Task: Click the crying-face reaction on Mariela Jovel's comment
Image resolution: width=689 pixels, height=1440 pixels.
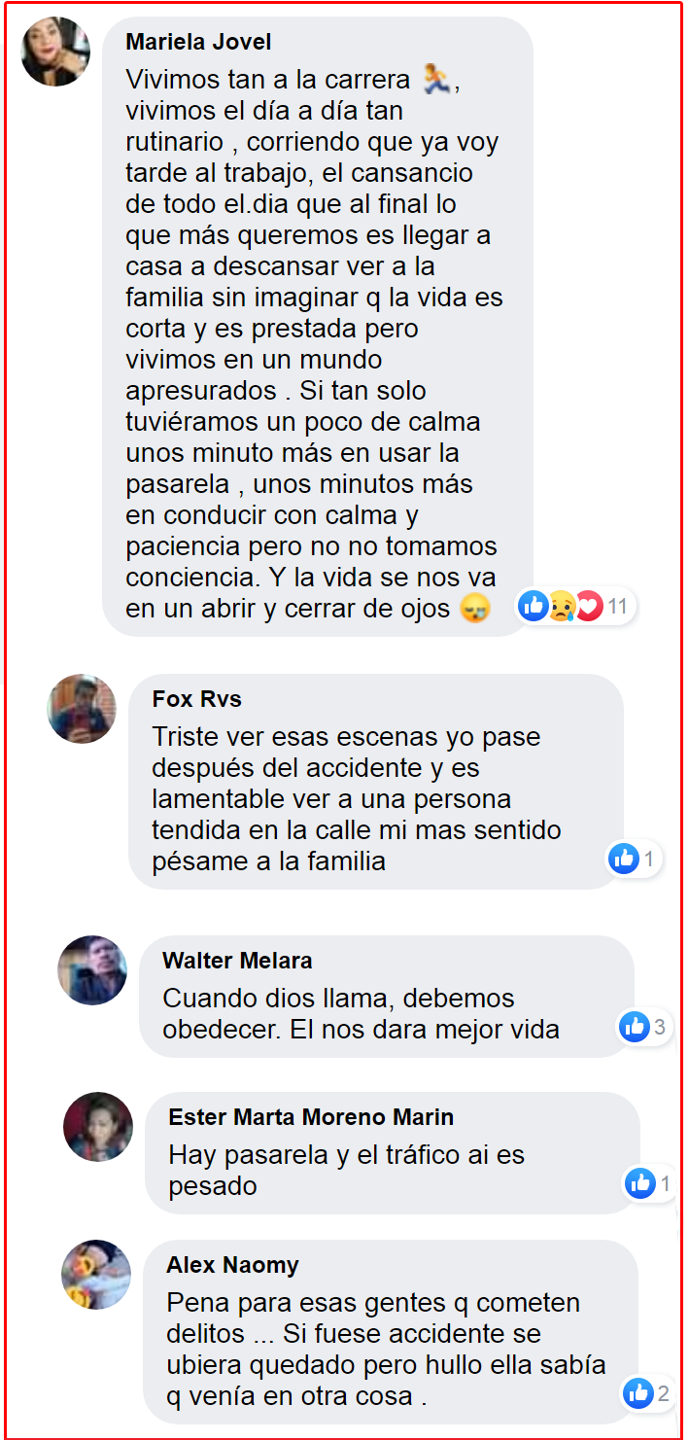Action: [561, 607]
